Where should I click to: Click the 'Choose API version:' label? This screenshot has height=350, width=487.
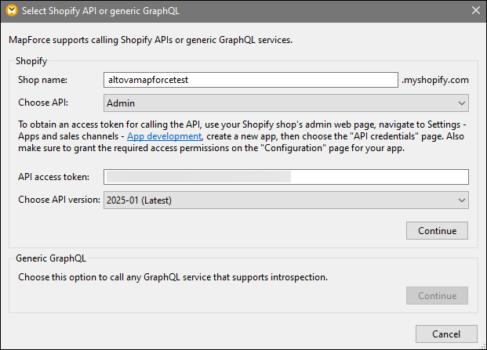pos(59,200)
